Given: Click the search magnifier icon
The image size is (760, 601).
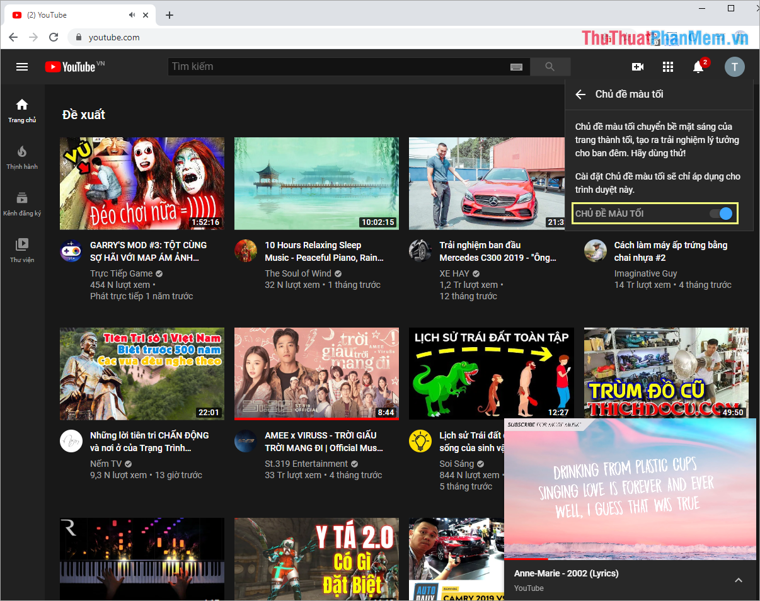Looking at the screenshot, I should 549,66.
